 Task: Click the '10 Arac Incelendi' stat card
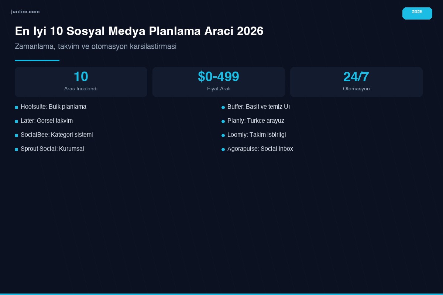(x=81, y=82)
